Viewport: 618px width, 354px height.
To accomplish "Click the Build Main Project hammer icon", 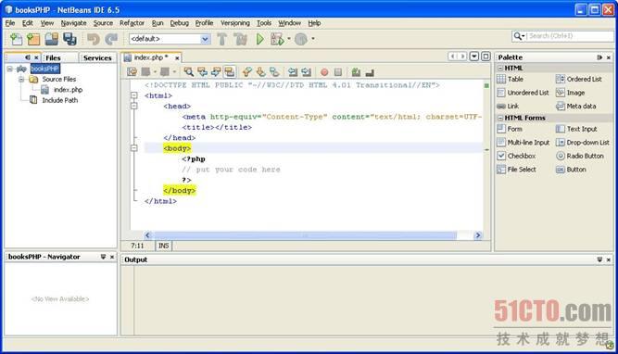I will pos(221,39).
